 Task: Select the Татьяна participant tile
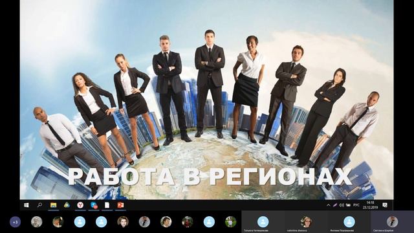pyautogui.click(x=263, y=222)
